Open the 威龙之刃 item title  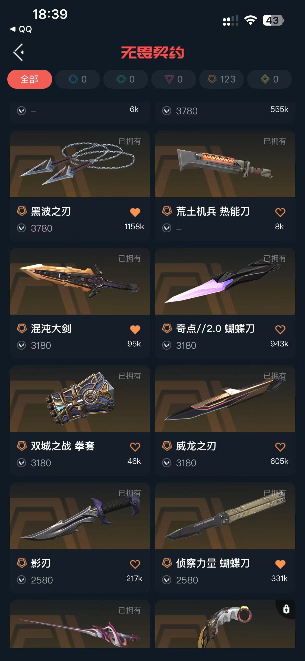point(196,446)
